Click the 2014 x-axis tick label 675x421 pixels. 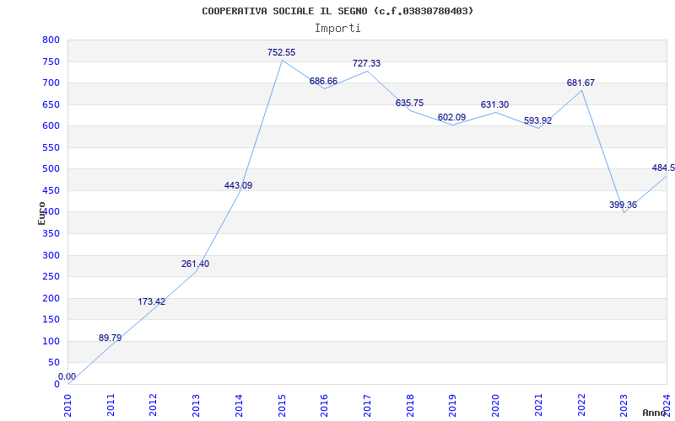tap(239, 405)
